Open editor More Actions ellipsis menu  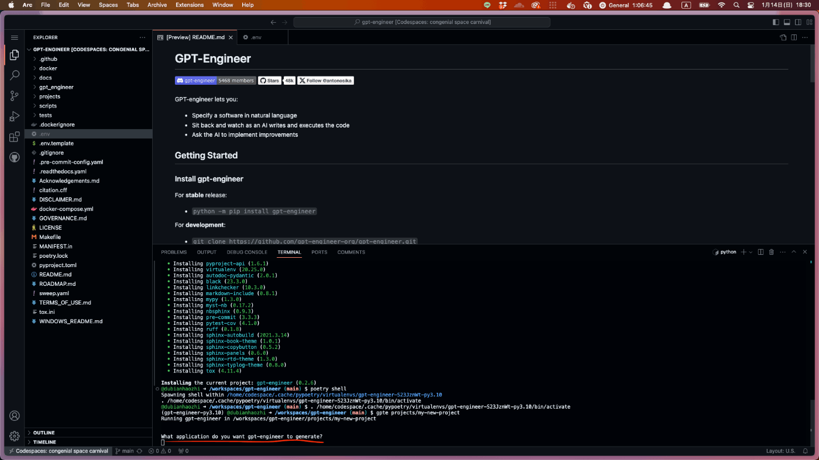coord(806,37)
